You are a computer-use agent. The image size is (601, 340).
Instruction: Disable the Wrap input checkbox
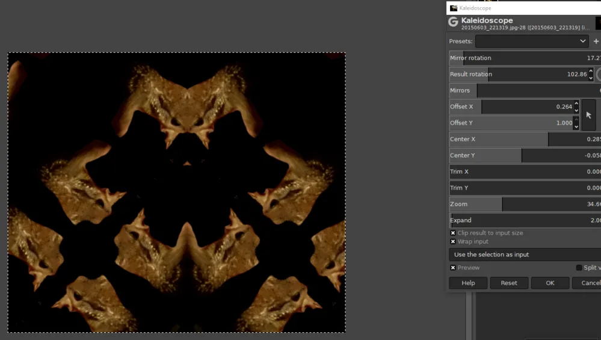click(453, 242)
